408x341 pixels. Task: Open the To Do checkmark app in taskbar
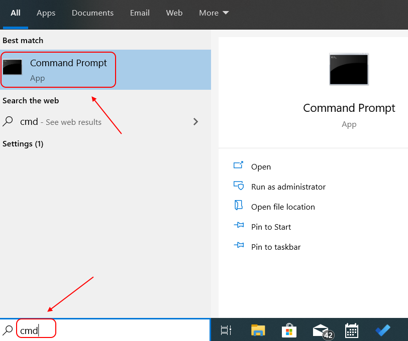pos(383,330)
